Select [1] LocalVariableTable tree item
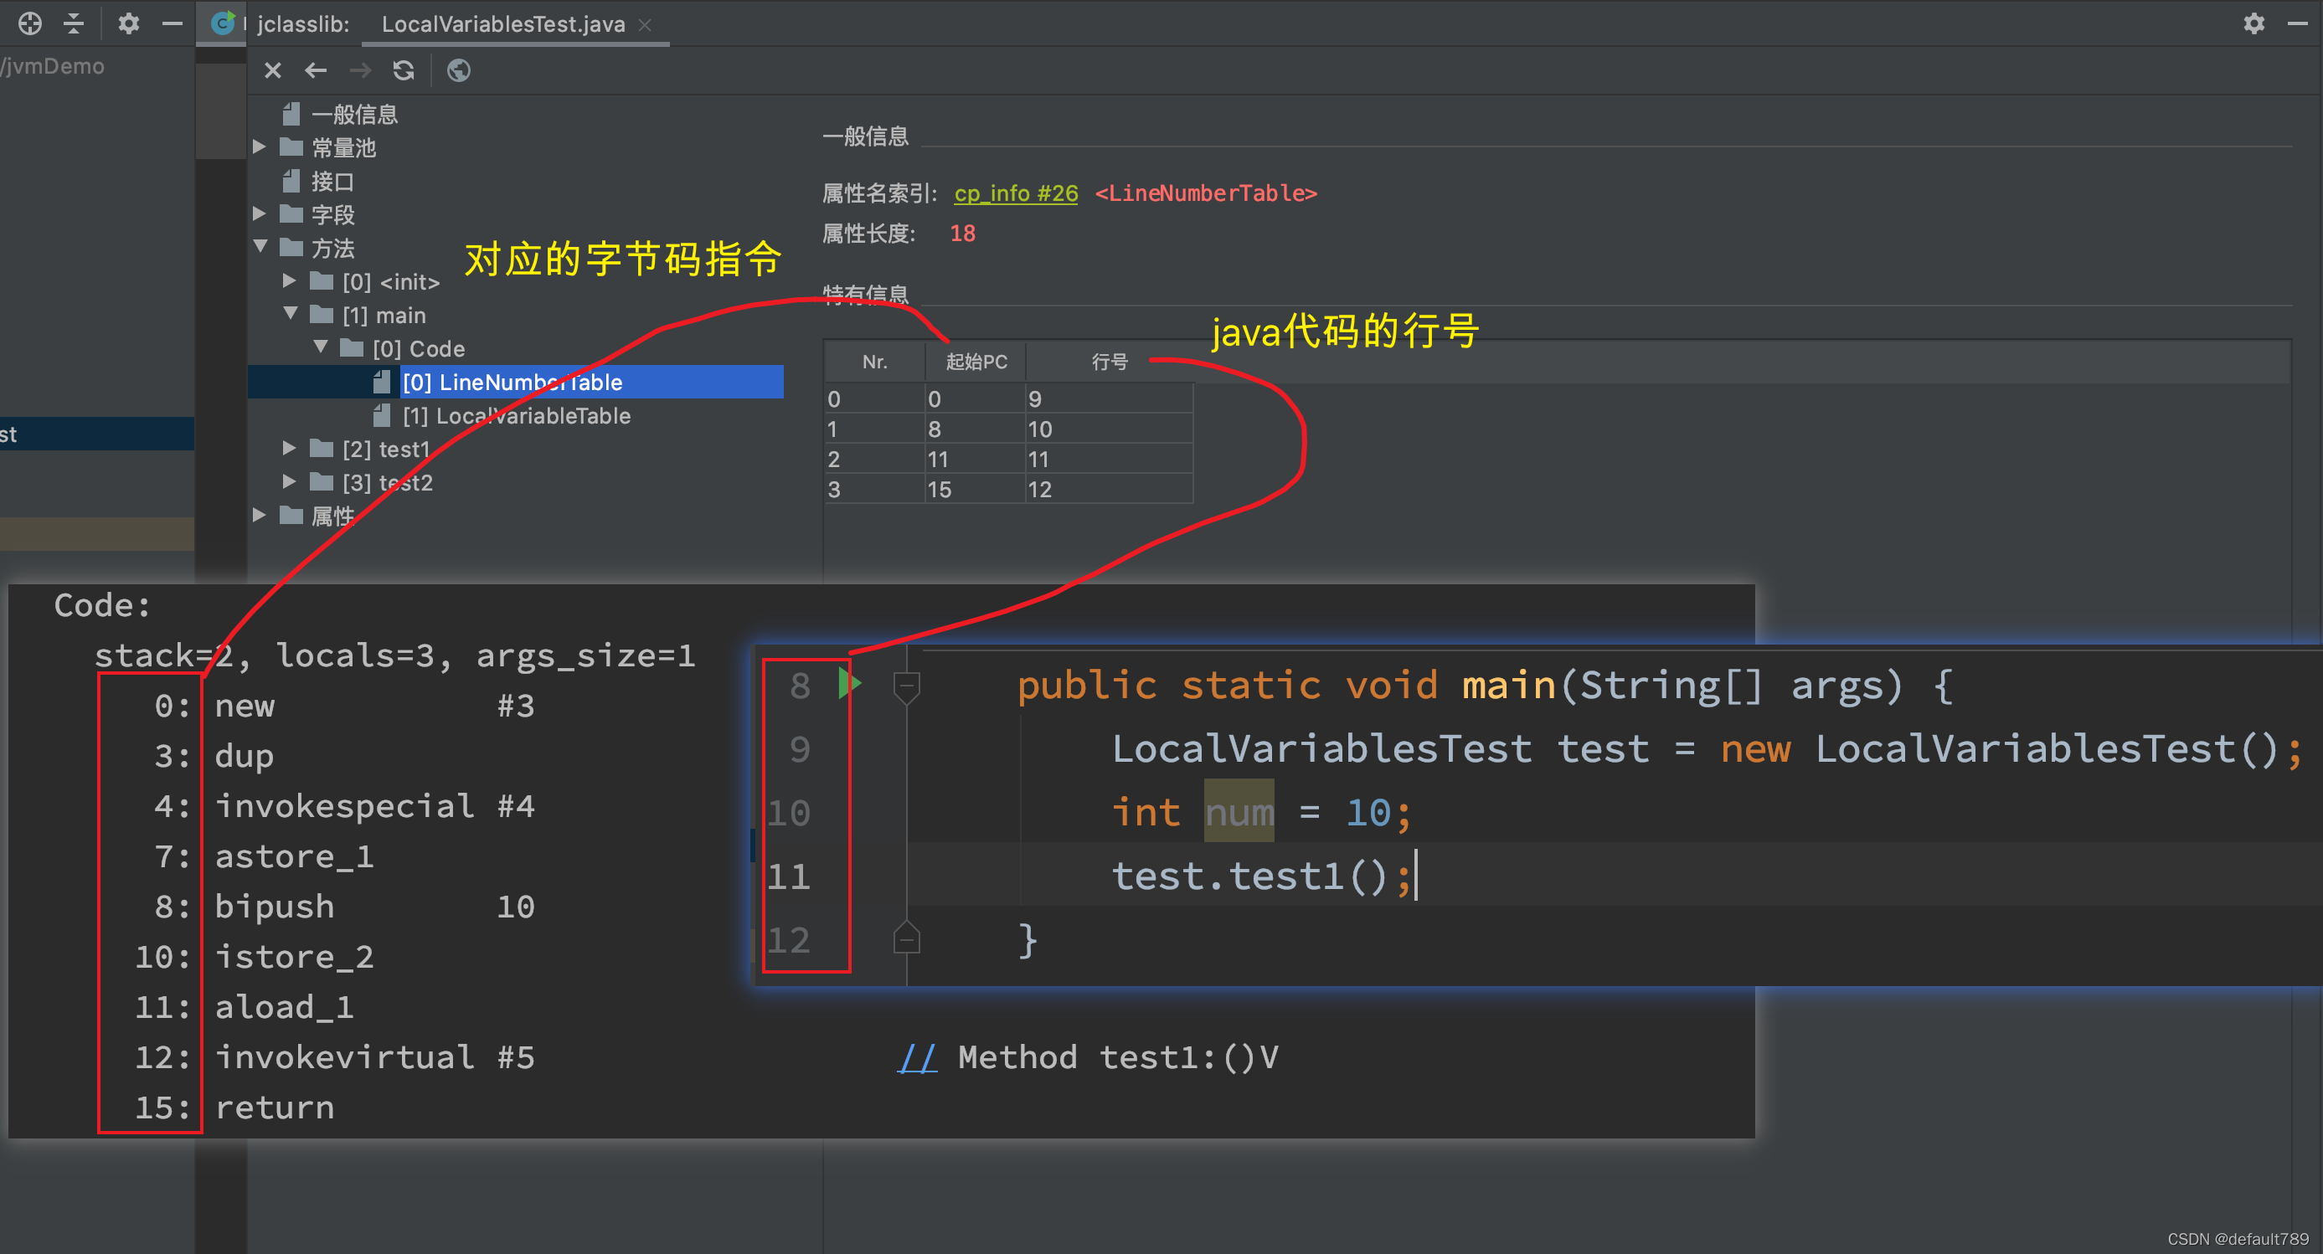This screenshot has height=1254, width=2323. point(516,415)
